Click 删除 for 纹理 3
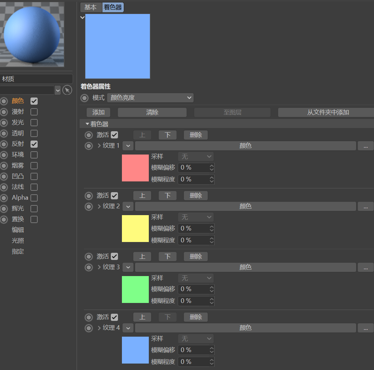Viewport: 374px width, 370px height. click(x=195, y=256)
